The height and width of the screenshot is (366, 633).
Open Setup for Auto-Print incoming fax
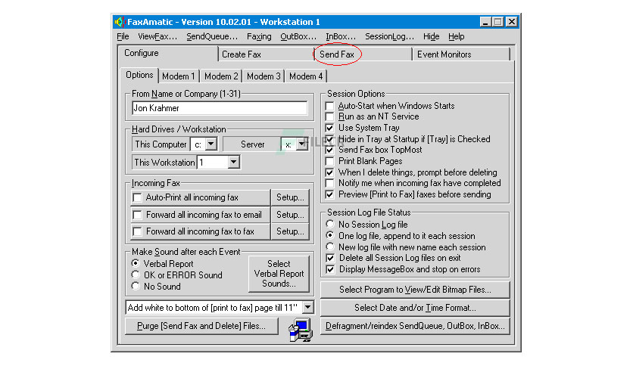coord(290,197)
